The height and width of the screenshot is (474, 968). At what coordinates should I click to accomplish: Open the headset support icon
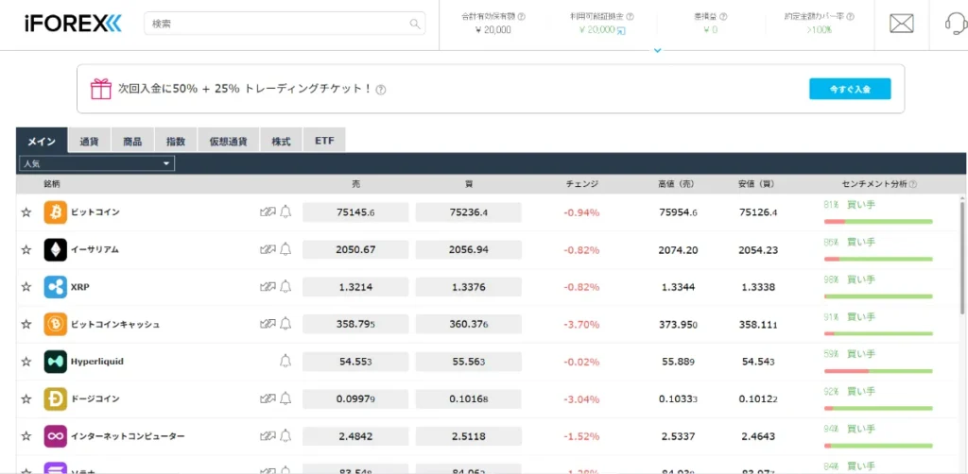[957, 24]
